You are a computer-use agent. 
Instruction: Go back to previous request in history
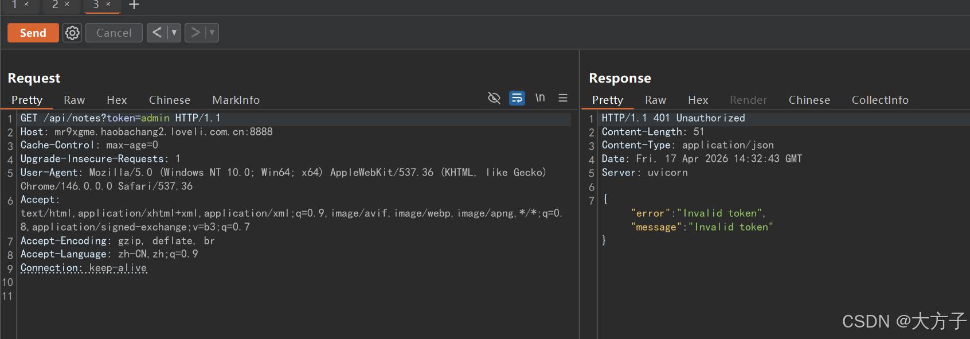[157, 33]
